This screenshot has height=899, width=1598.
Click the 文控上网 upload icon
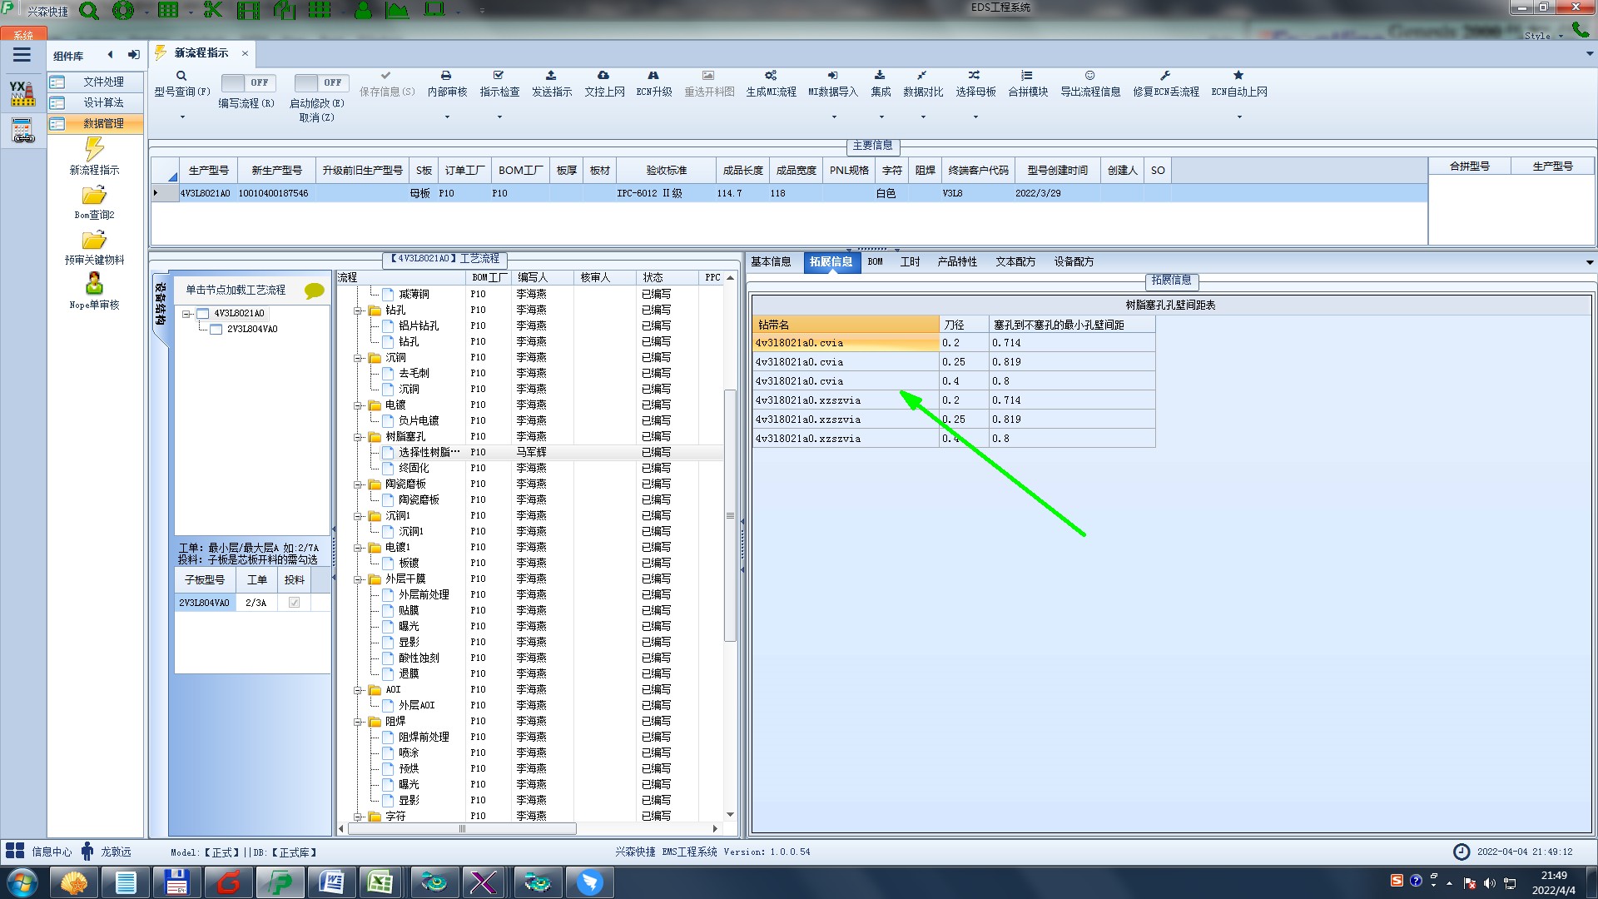[603, 76]
